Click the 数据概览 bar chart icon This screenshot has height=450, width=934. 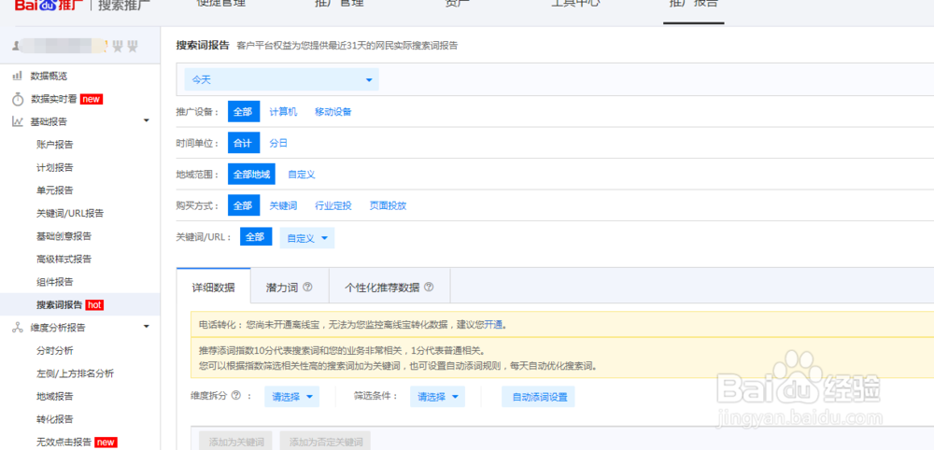(x=17, y=77)
